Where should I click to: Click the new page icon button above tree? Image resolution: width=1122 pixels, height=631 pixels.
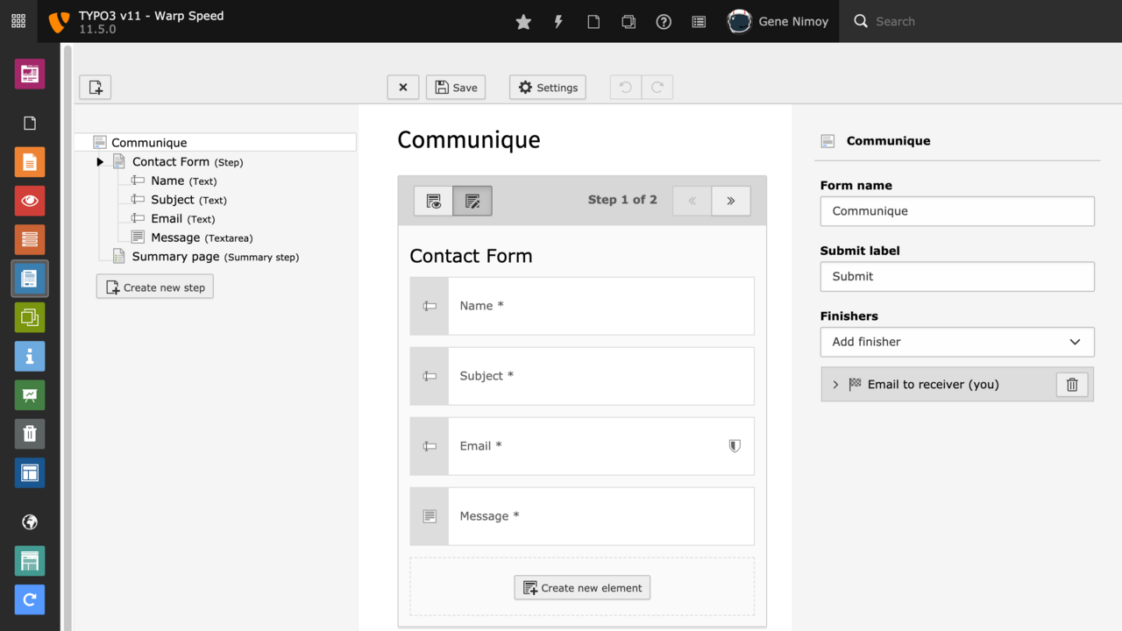click(x=96, y=88)
